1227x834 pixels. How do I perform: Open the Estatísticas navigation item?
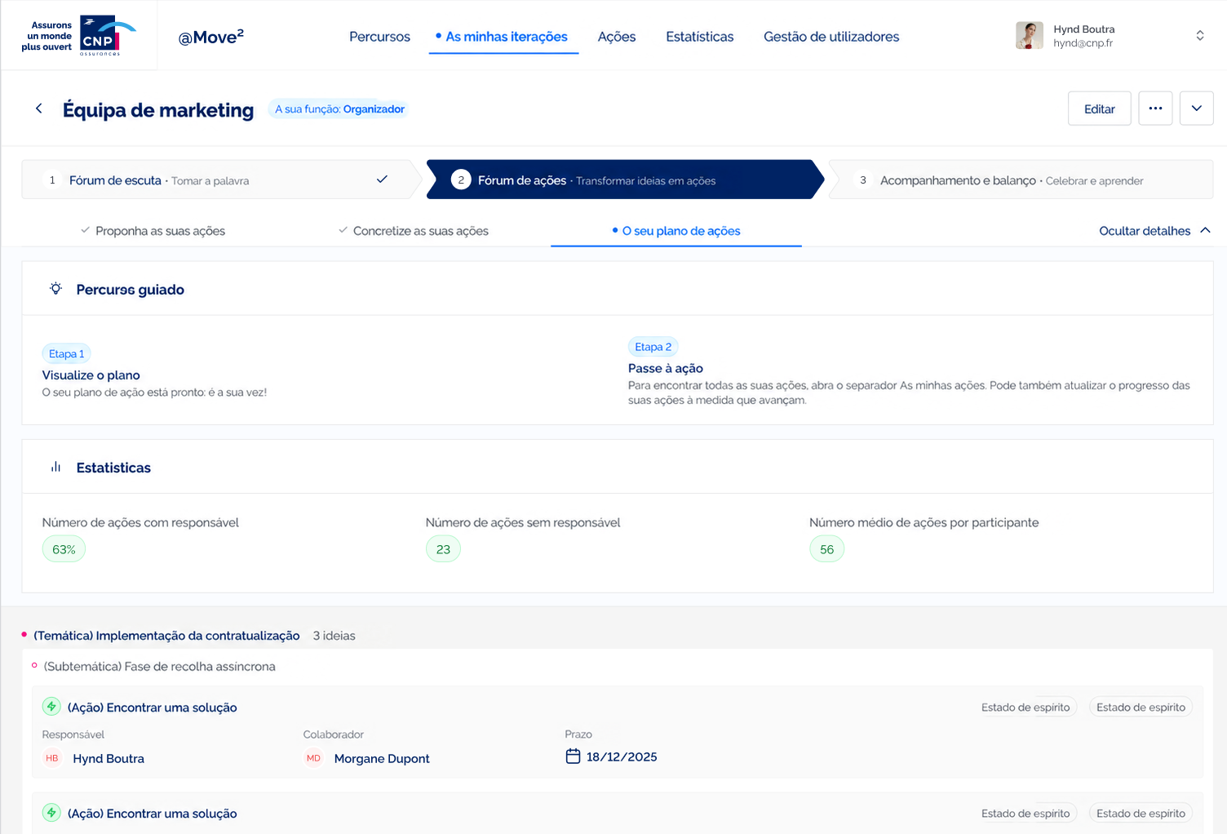click(700, 37)
